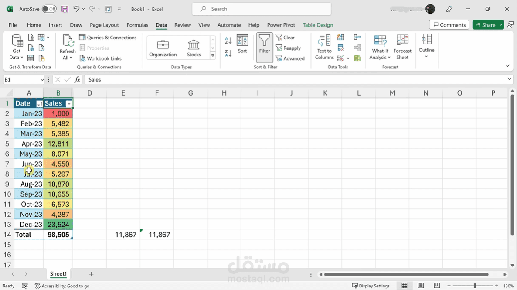Screen dimensions: 517x290
Task: Open the Sales column filter dropdown
Action: pos(69,103)
